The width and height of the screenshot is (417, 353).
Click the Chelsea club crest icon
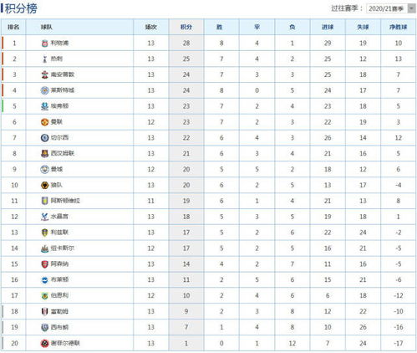[44, 138]
